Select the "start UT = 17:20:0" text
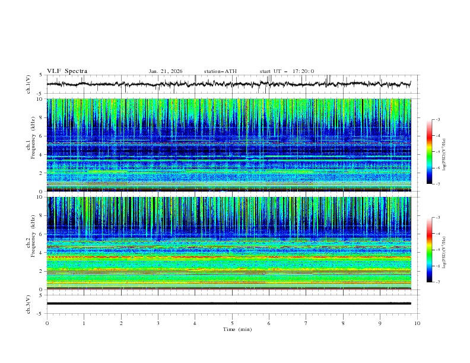 287,71
